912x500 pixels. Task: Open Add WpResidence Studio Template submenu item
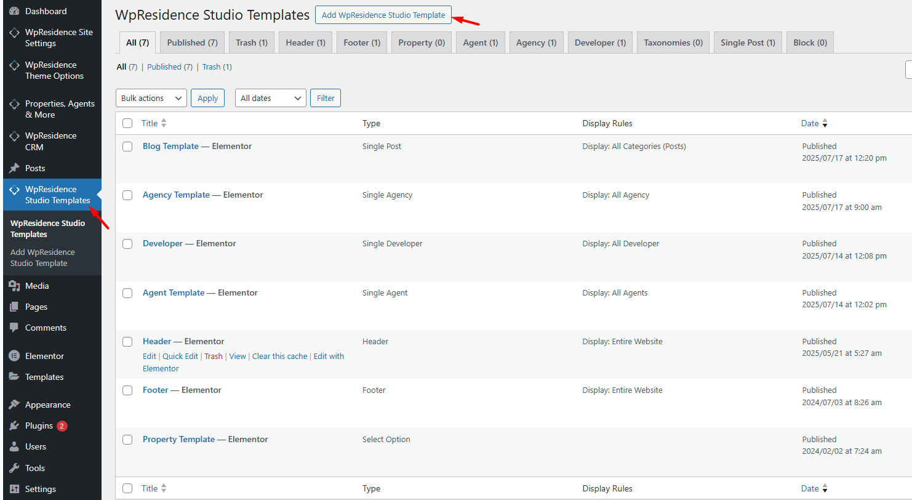tap(42, 257)
